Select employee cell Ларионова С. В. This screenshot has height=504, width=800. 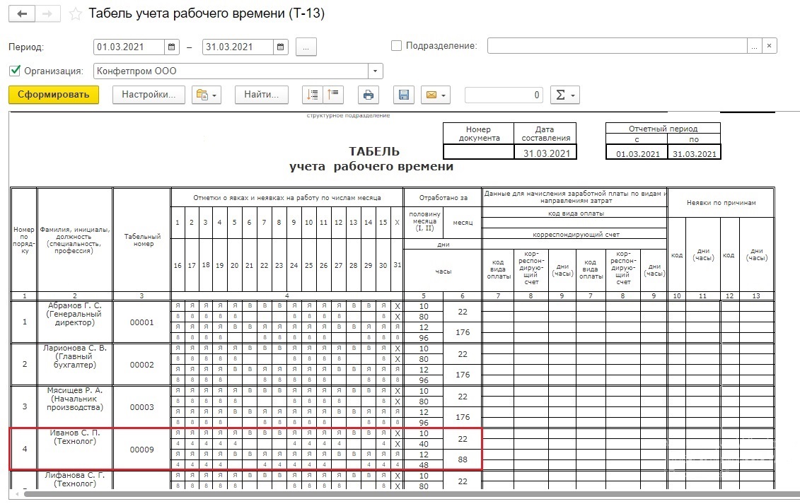(74, 364)
